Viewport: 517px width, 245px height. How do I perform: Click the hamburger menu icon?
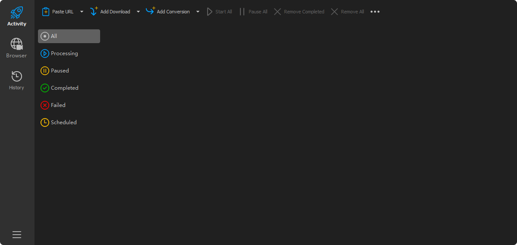coord(17,235)
